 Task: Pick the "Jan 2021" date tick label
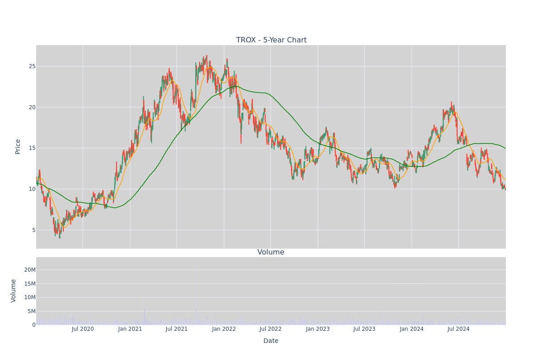coord(130,329)
